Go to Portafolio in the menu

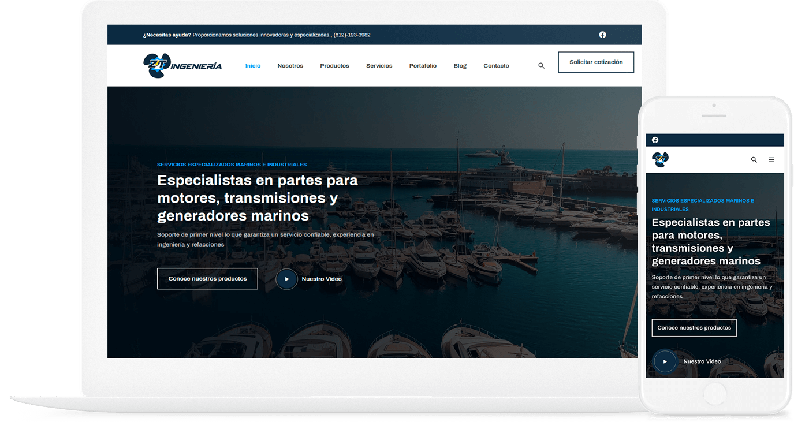click(423, 65)
